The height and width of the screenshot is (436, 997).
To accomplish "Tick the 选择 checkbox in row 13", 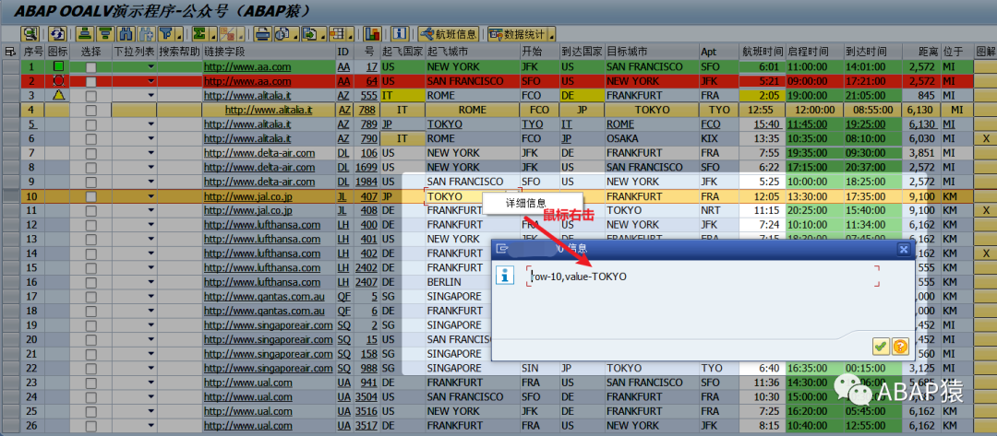I will [x=91, y=240].
